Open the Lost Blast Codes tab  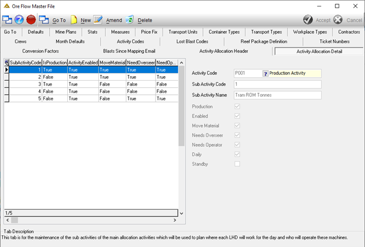192,42
